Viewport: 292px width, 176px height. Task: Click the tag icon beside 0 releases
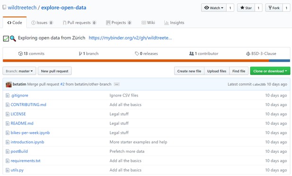[x=137, y=53]
